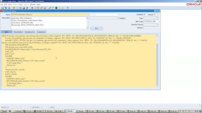This screenshot has width=202, height=113.
Task: Open the PO_Hea... Excel taskbar item
Action: pos(122,111)
